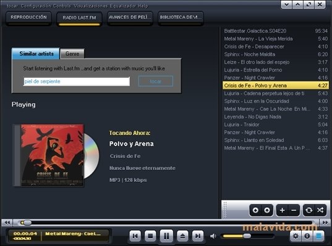
Task: Mute audio via the speaker icon
Action: pyautogui.click(x=213, y=236)
